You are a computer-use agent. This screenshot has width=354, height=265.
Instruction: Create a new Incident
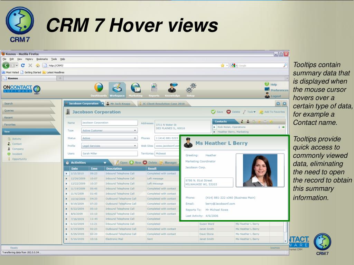click(17, 154)
